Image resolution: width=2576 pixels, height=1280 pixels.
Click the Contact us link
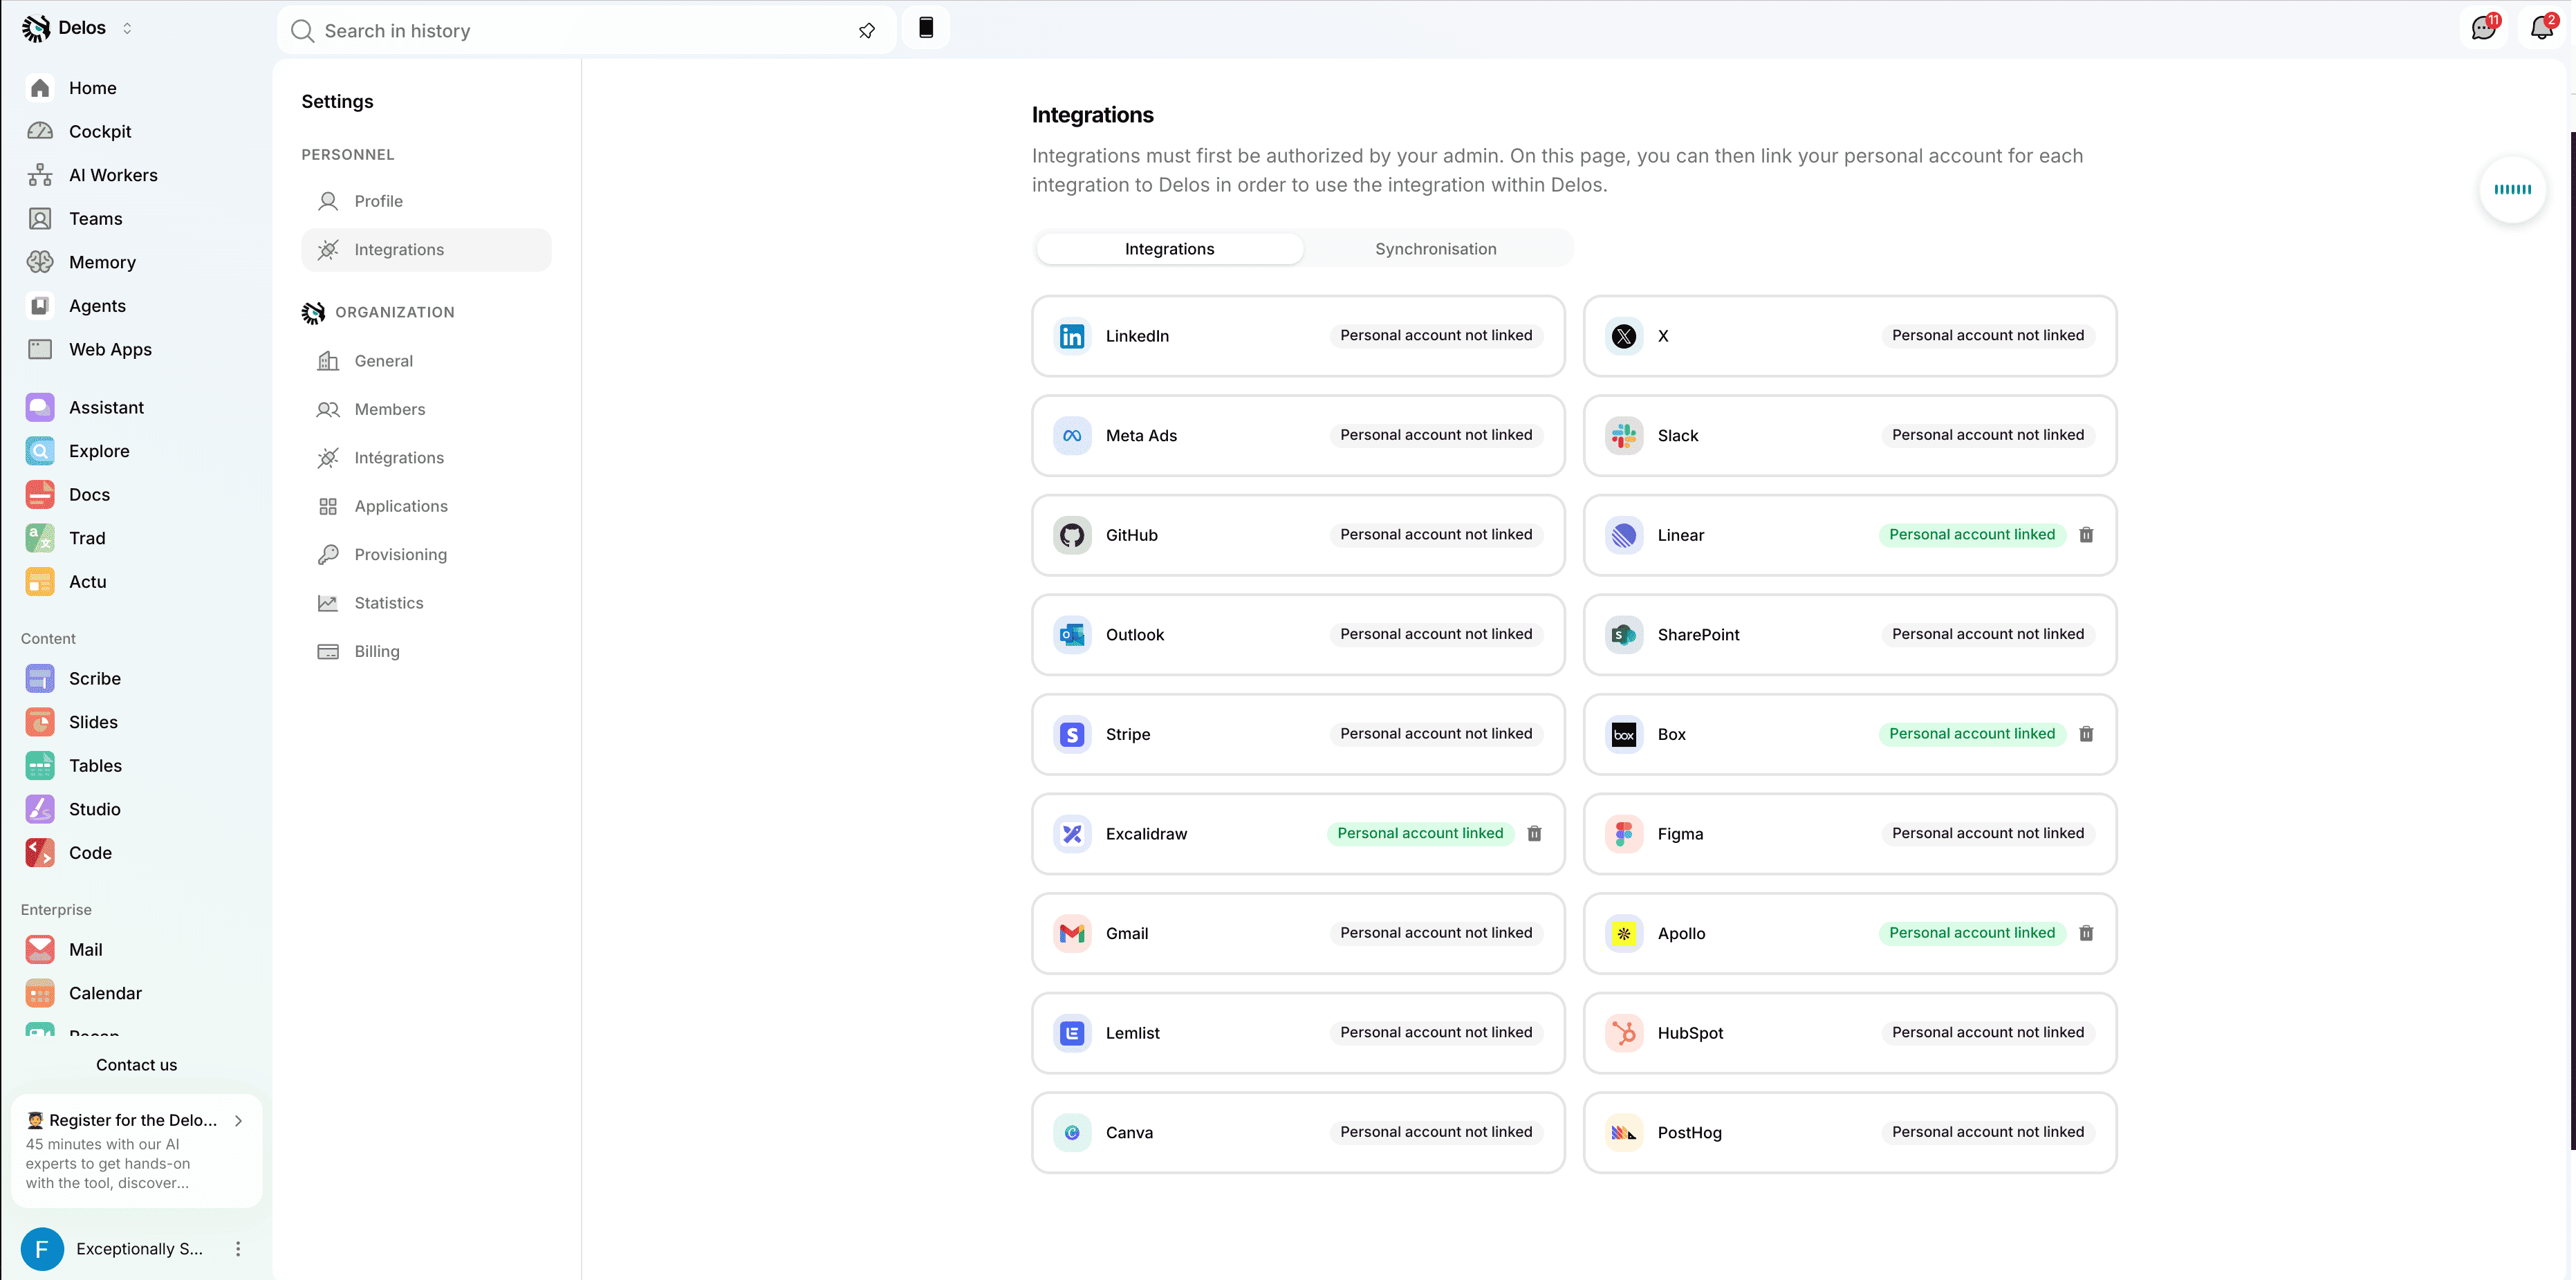click(x=136, y=1065)
